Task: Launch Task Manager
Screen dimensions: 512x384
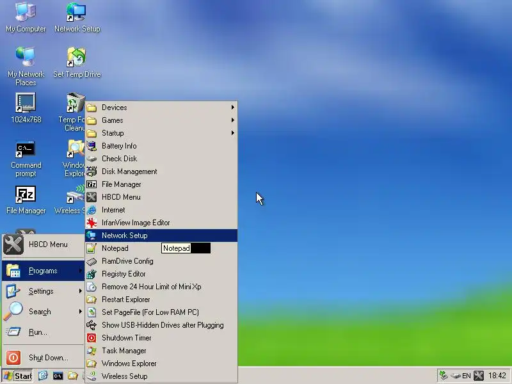Action: click(x=161, y=351)
